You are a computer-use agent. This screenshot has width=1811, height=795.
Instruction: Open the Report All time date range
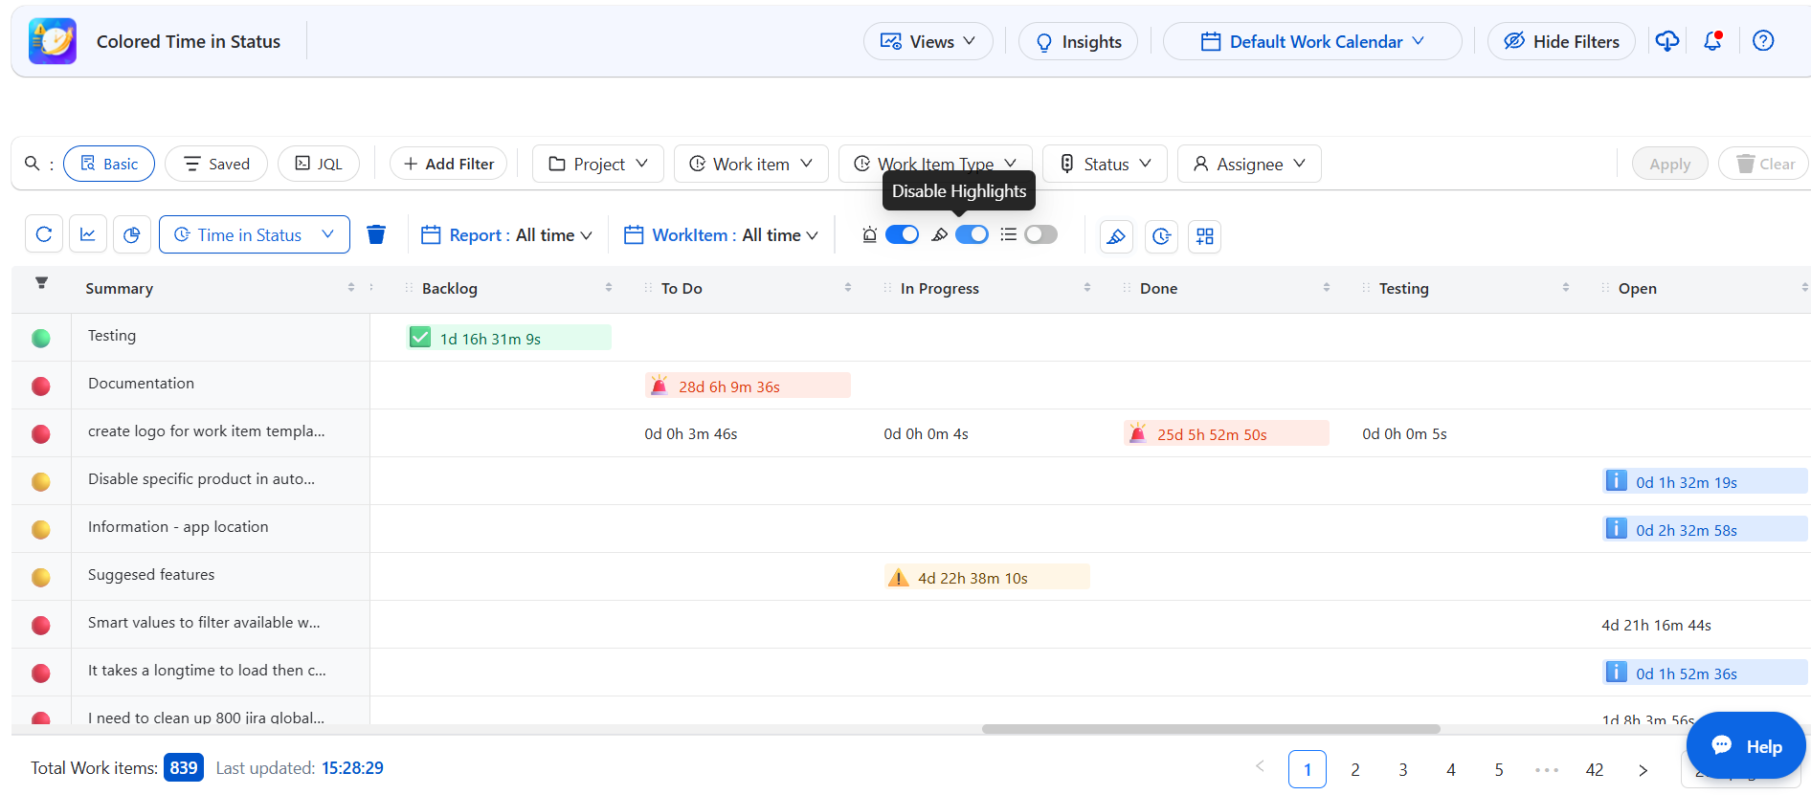pos(507,235)
